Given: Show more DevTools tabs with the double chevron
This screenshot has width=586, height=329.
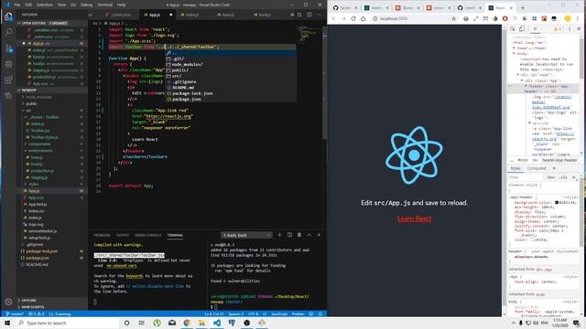Looking at the screenshot, I should coord(535,28).
